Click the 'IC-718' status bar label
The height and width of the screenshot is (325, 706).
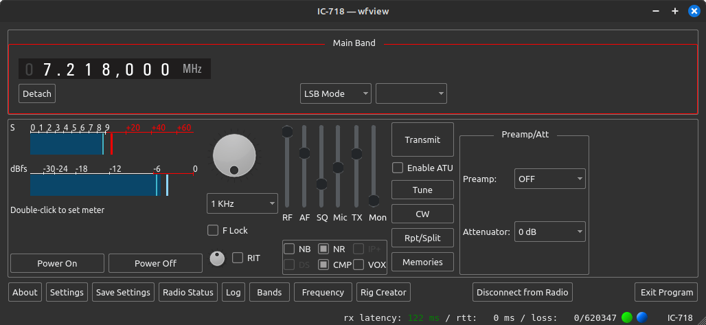tap(680, 318)
